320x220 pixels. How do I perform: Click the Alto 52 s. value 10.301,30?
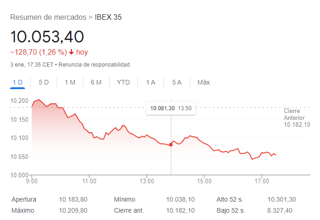[282, 199]
